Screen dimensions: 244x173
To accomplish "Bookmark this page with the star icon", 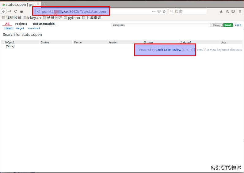I will [164, 11].
